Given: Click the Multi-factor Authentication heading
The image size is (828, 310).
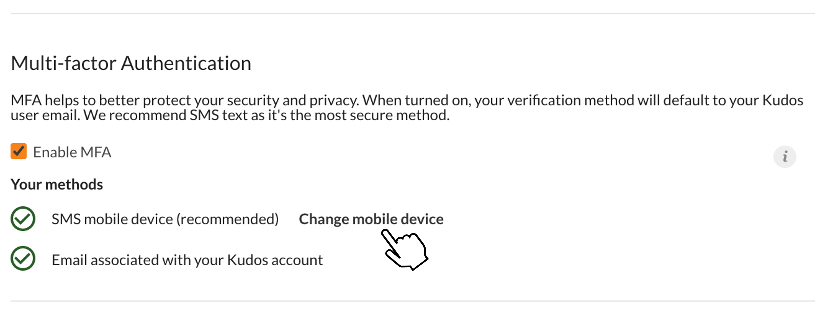Looking at the screenshot, I should [131, 63].
